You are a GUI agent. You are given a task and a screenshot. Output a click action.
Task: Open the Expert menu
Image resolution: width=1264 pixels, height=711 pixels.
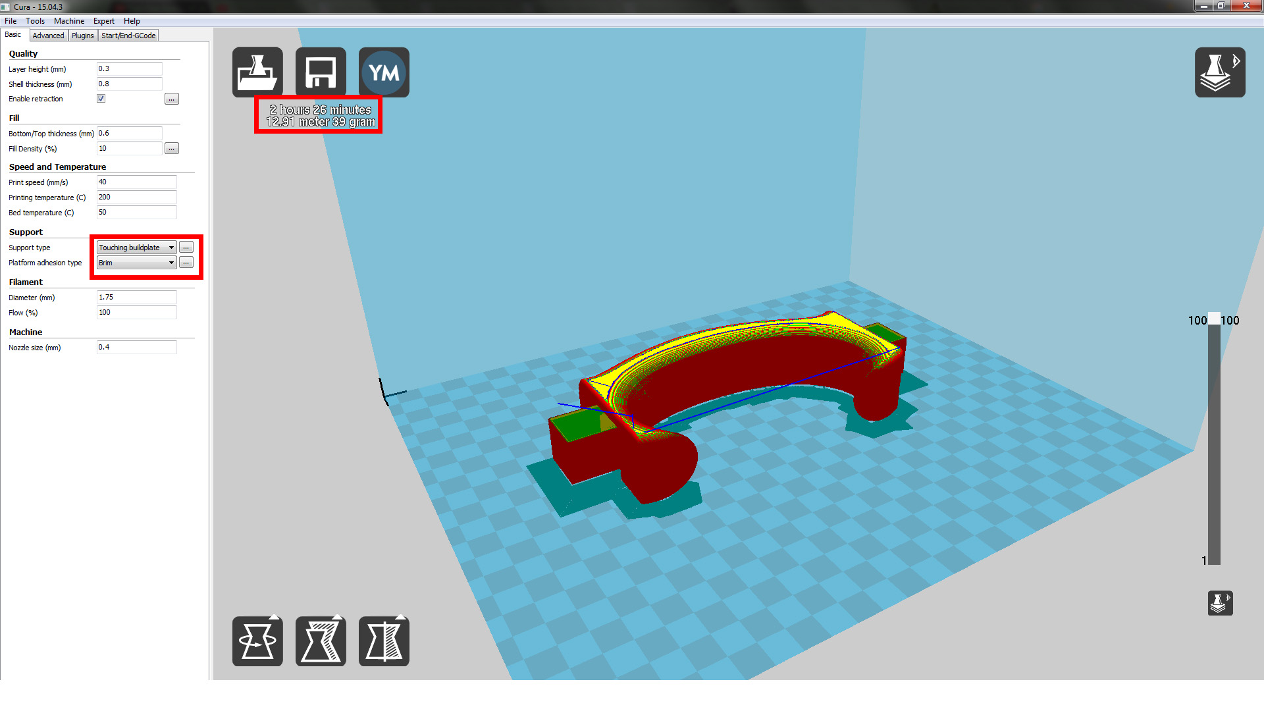103,20
